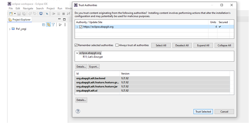This screenshot has height=125, width=250.
Task: Click the Cancel button
Action: [x=224, y=112]
